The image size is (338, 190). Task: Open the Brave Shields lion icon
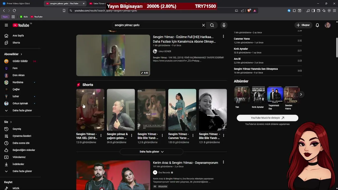pyautogui.click(x=249, y=11)
